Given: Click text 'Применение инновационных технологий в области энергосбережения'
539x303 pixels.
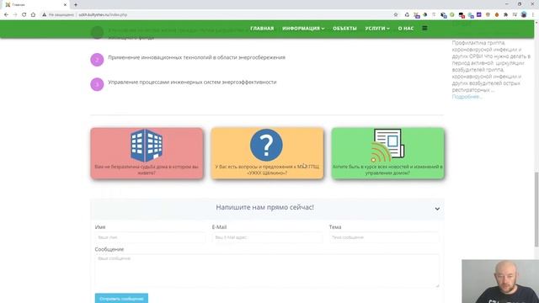Looking at the screenshot, I should click(x=196, y=57).
